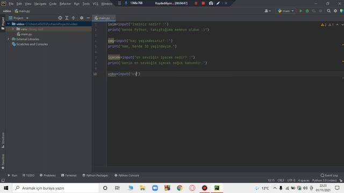344x193 pixels.
Task: Click main.py breadcrumb in navigation bar
Action: click(x=23, y=11)
